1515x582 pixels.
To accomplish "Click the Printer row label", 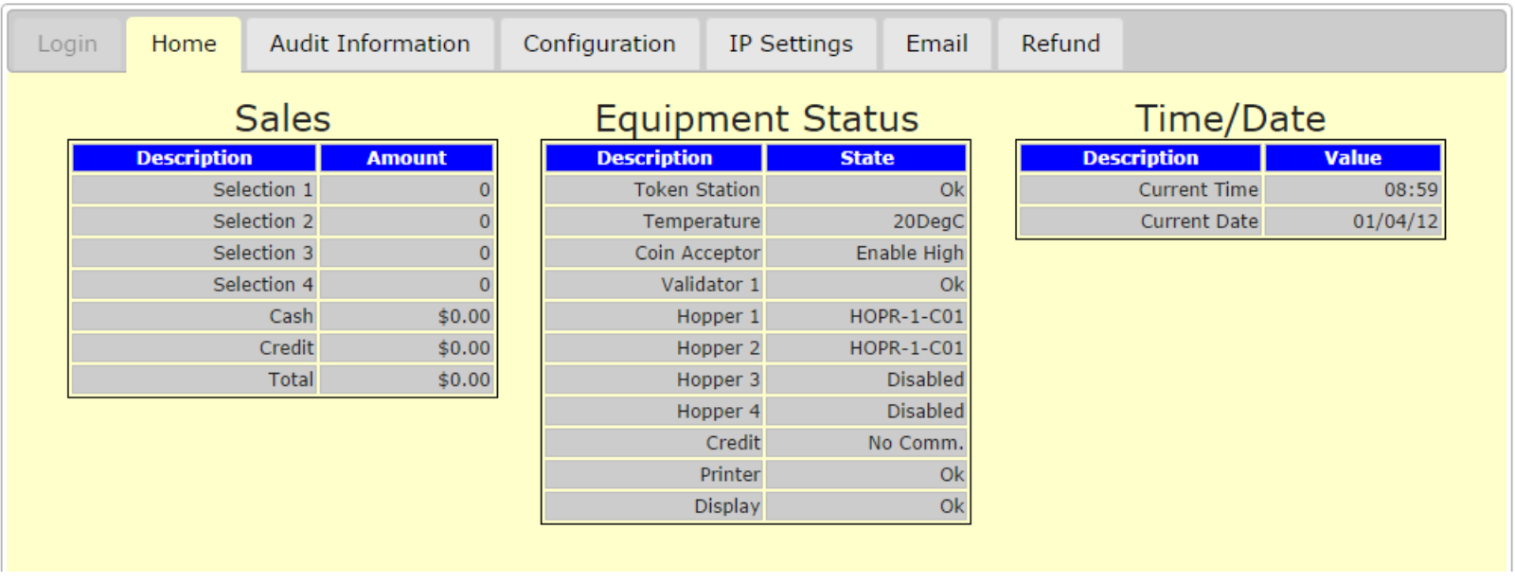I will (x=653, y=475).
